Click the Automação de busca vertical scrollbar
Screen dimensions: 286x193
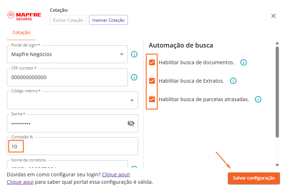[277, 92]
